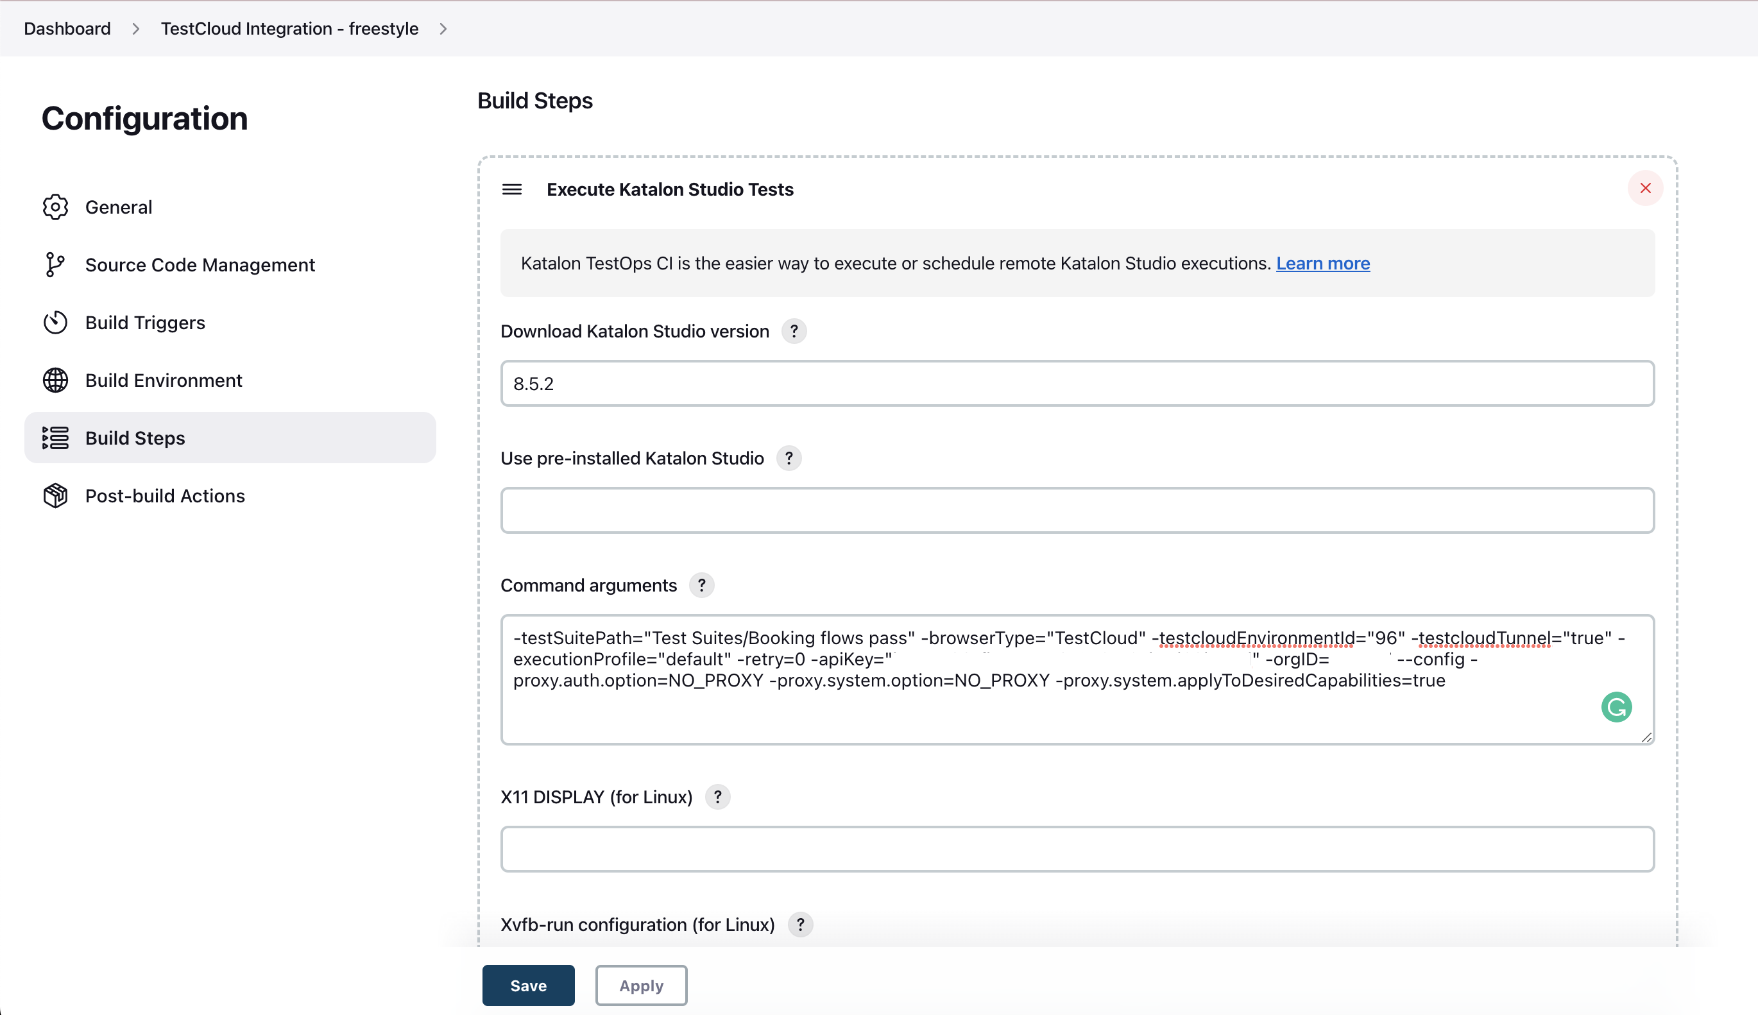This screenshot has height=1015, width=1758.
Task: Select the General gear icon
Action: pos(56,207)
